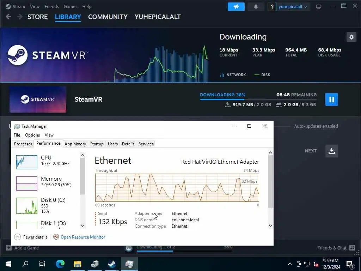Open the taskbar clock showing 9:59 AM
Viewport: 361px width, 271px height.
click(x=331, y=264)
